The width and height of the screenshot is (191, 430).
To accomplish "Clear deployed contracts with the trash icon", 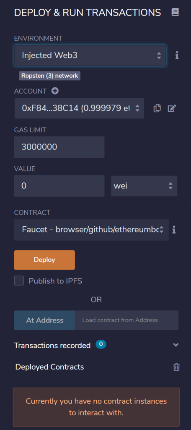I will 176,367.
